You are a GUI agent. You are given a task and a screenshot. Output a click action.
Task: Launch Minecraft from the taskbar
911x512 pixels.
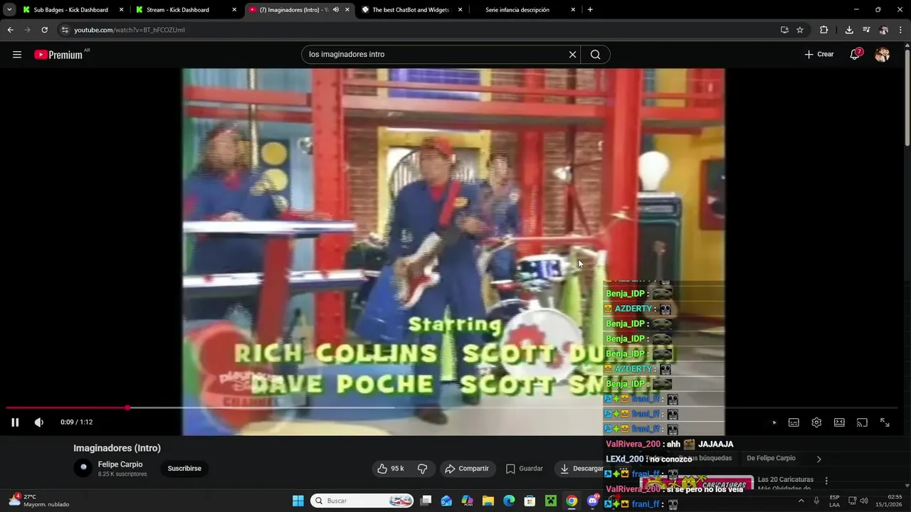(550, 501)
